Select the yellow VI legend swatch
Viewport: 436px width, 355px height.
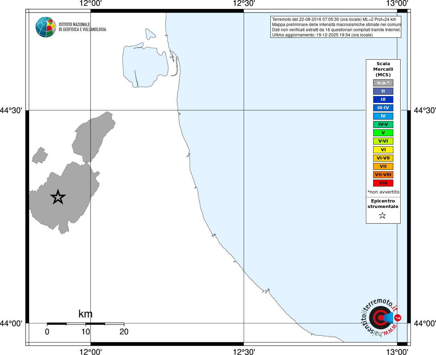click(383, 150)
